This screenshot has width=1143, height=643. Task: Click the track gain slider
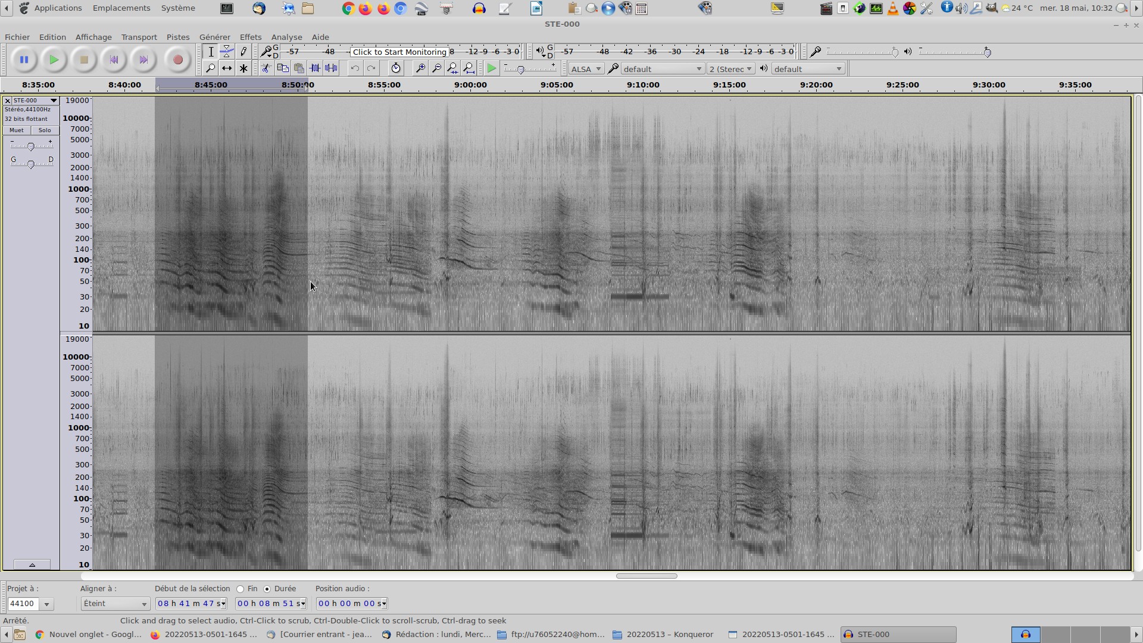click(31, 146)
